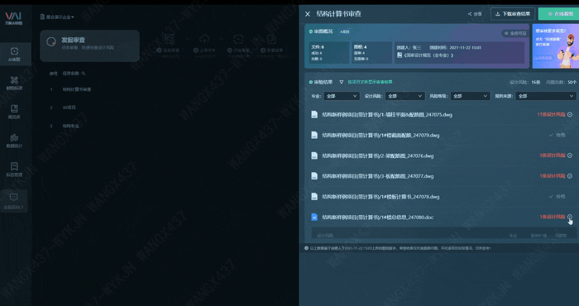579x306 pixels.
Task: Open the 风险等级 dropdown filter
Action: 464,96
